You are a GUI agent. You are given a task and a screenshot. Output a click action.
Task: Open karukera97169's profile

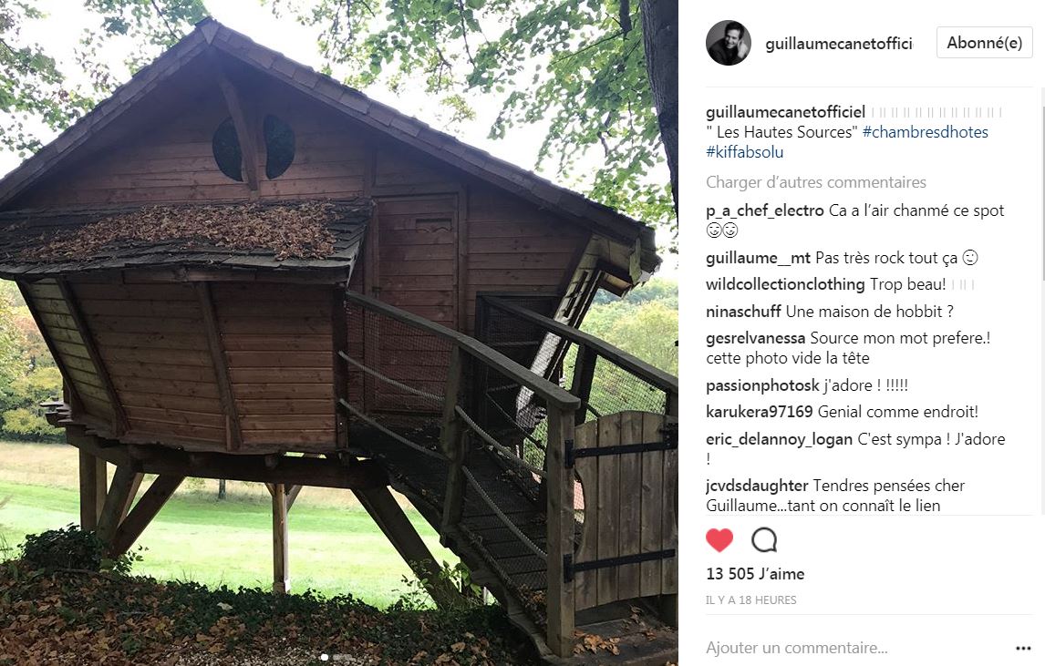(759, 412)
